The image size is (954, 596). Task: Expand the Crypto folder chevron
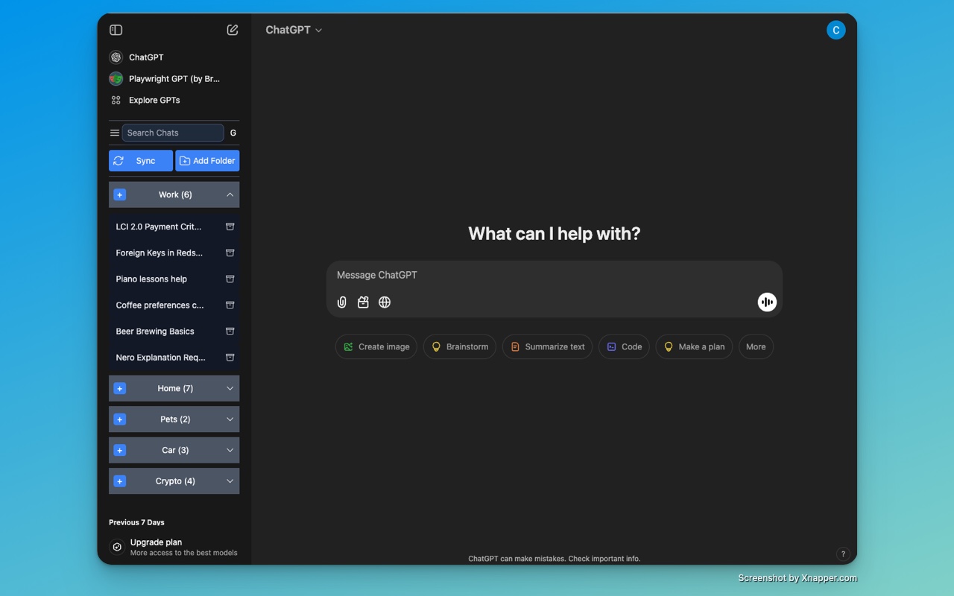click(230, 481)
